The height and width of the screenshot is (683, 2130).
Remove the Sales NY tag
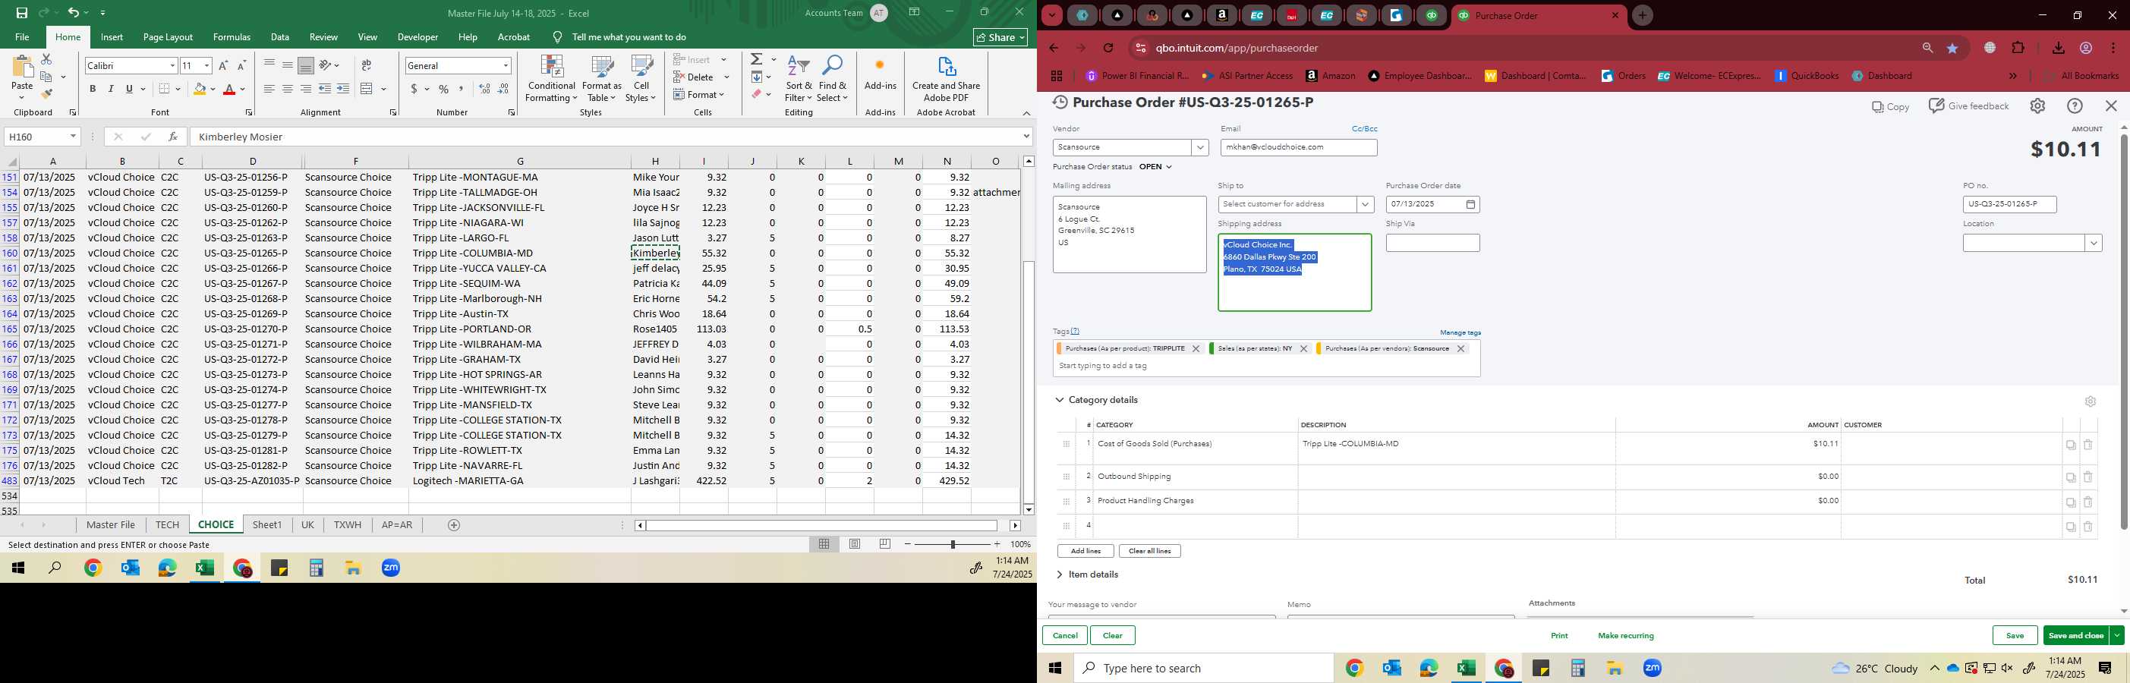coord(1303,349)
